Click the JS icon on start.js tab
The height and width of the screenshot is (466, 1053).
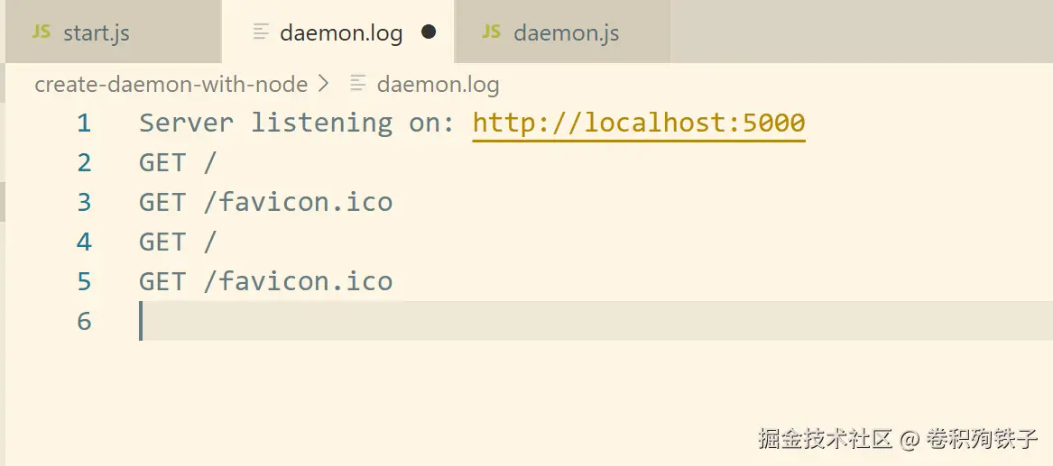[x=41, y=32]
